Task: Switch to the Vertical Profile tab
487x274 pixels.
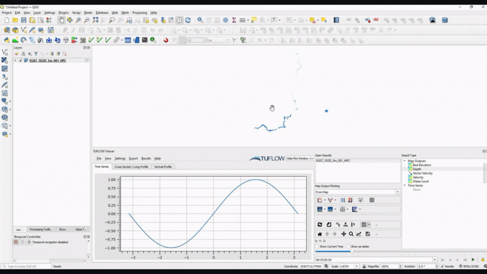Action: (x=163, y=166)
